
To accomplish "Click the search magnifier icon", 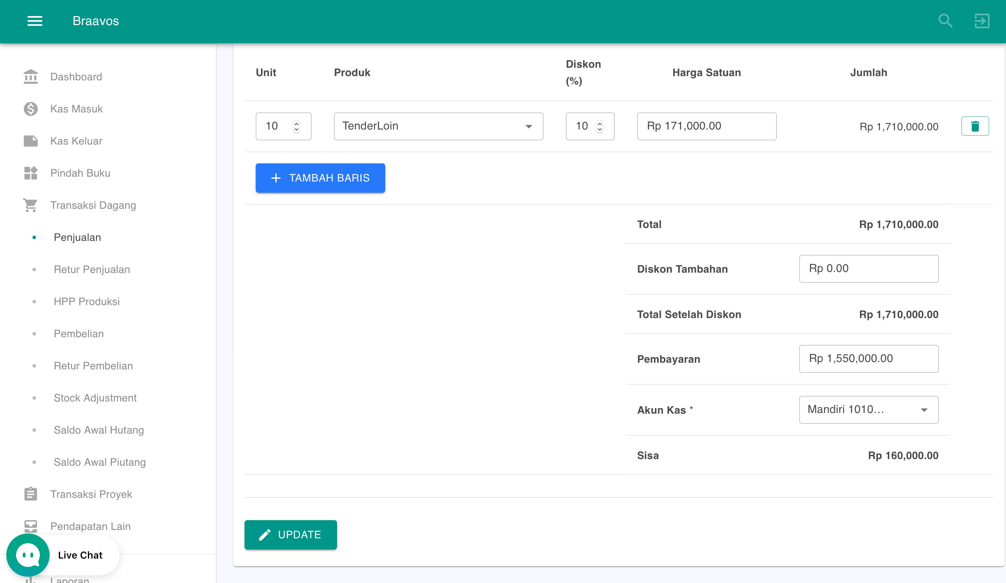I will pyautogui.click(x=945, y=21).
